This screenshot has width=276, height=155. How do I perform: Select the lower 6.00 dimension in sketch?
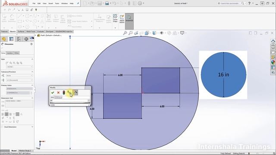point(162,106)
